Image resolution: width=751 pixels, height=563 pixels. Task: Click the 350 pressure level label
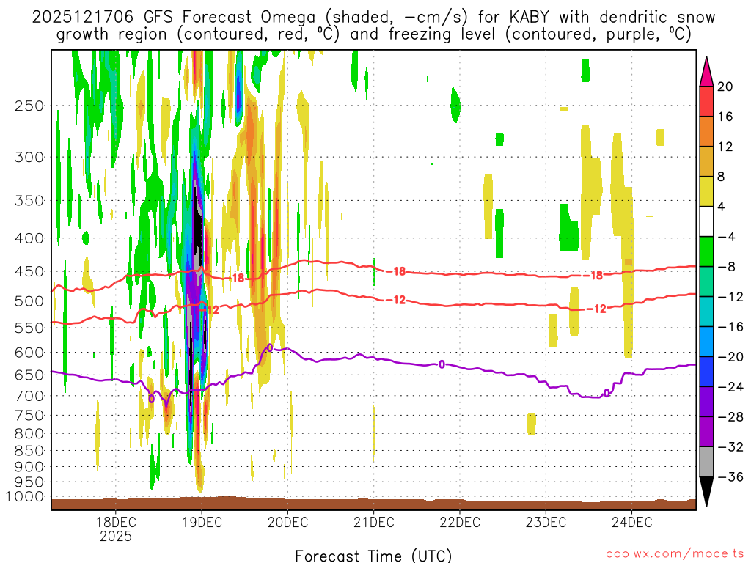coord(29,201)
